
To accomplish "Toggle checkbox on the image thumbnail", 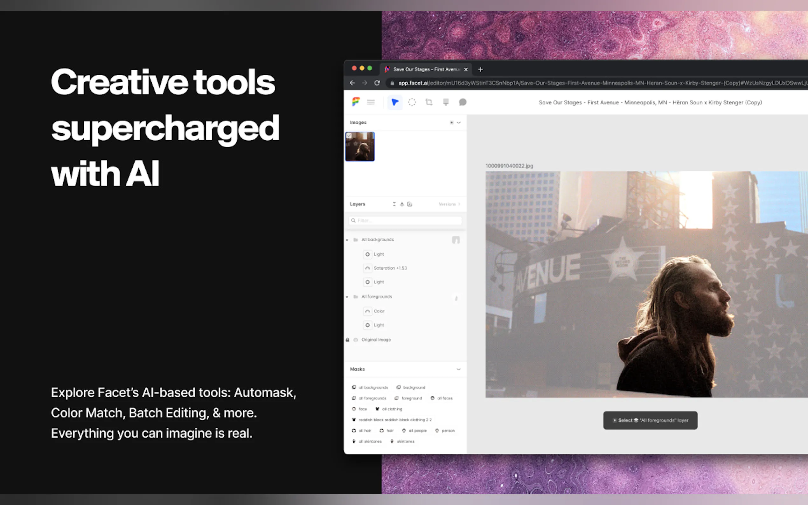I will coord(349,135).
